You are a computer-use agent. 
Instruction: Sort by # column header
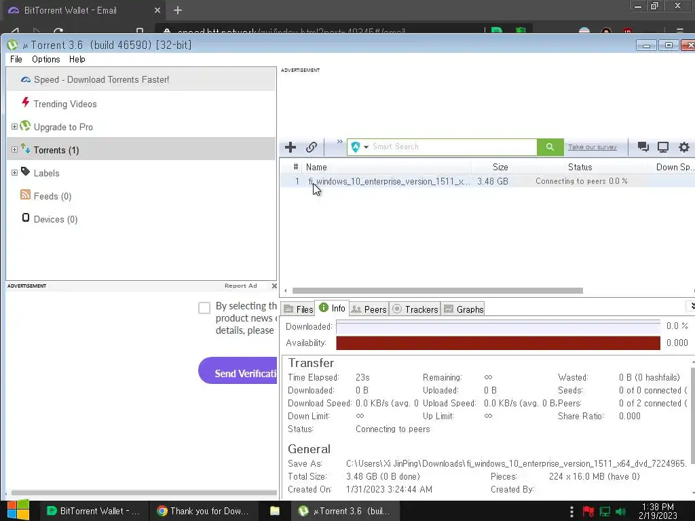[295, 167]
